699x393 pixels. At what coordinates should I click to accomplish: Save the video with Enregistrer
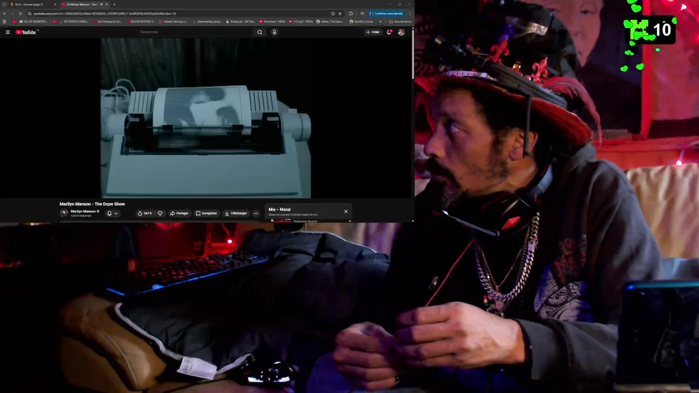206,213
